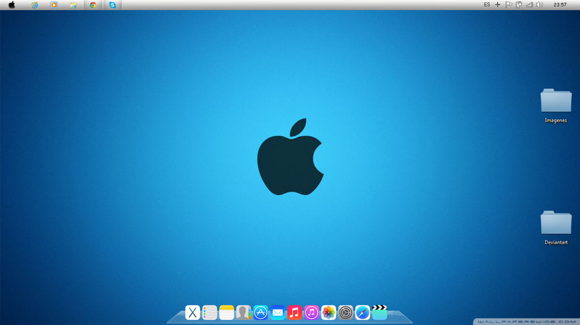Open the purple iTunes icon in the dock

(x=312, y=313)
